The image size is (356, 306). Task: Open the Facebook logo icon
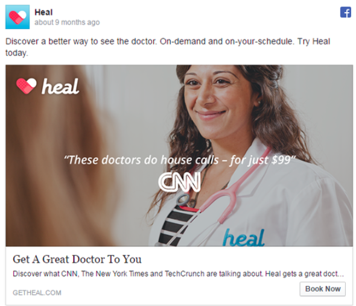pos(345,12)
